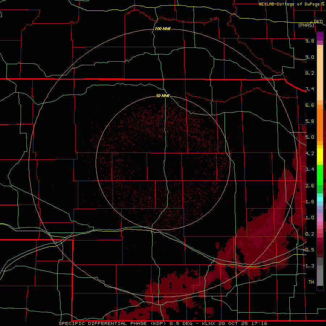The height and width of the screenshot is (326, 326).
Task: Pick the bright green color bar segment
Action: point(320,175)
